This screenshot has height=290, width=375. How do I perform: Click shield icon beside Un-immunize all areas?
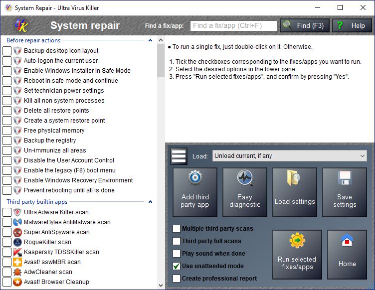17,150
